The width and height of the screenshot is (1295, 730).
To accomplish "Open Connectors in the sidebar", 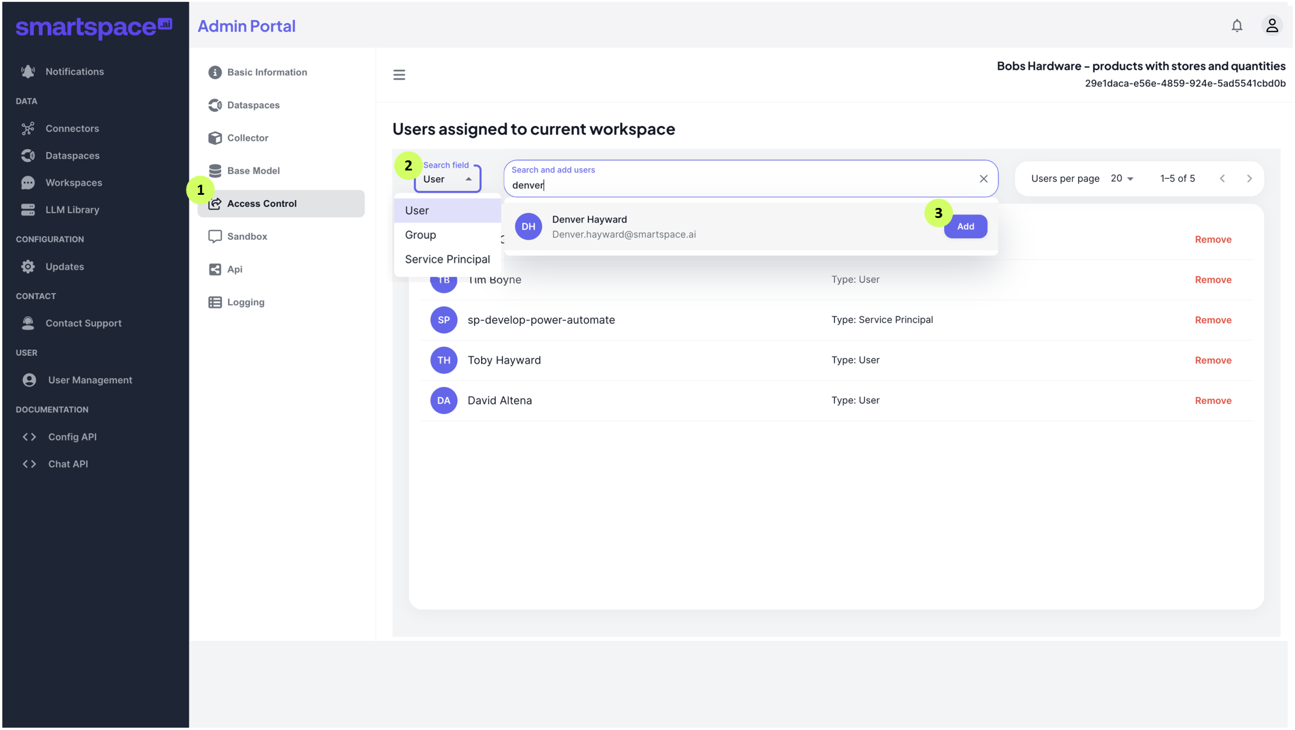I will 72,128.
